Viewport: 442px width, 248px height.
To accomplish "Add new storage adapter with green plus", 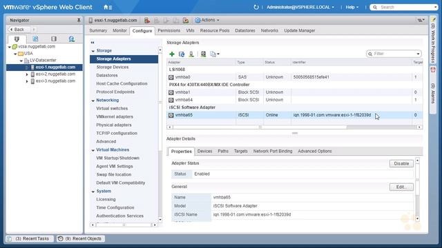I will pos(172,54).
